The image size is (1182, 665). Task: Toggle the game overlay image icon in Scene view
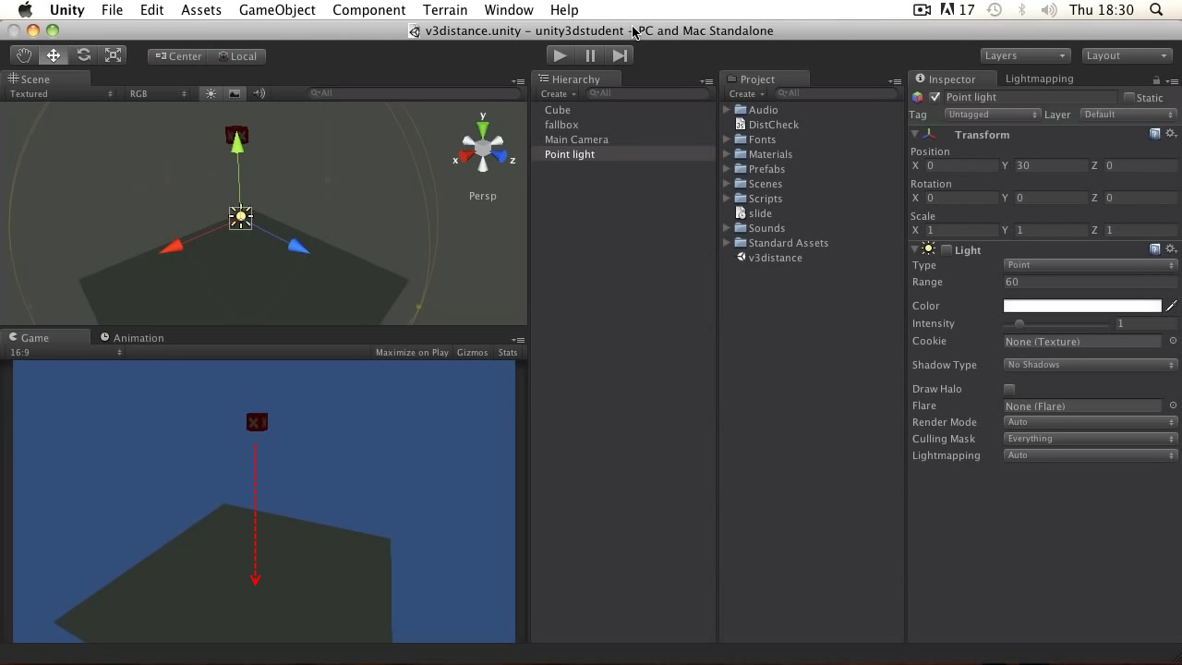tap(235, 93)
